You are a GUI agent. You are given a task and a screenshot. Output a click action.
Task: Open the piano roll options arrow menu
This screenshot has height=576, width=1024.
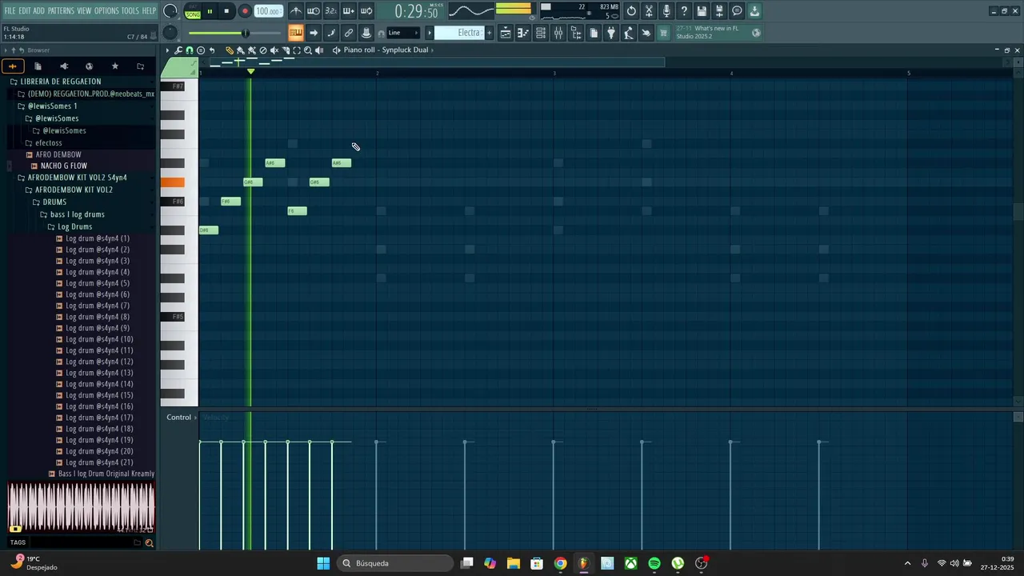(x=167, y=50)
